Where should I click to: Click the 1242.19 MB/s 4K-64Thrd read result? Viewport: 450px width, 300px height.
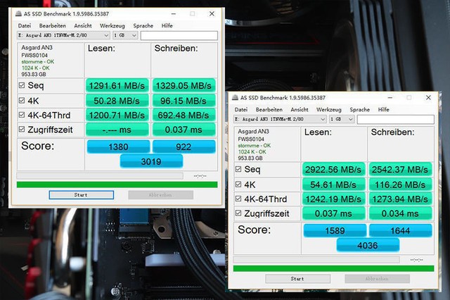tap(333, 199)
